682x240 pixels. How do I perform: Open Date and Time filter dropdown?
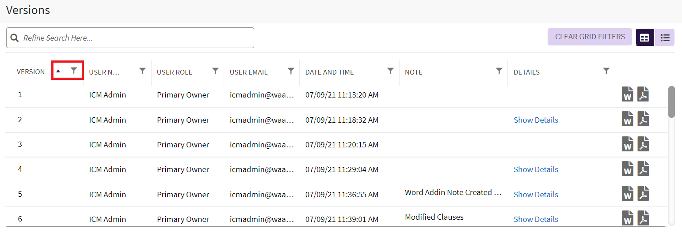click(391, 71)
